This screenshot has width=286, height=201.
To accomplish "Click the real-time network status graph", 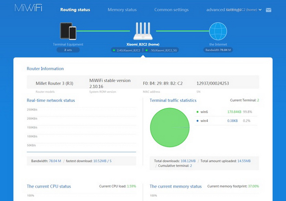I will [81, 130].
